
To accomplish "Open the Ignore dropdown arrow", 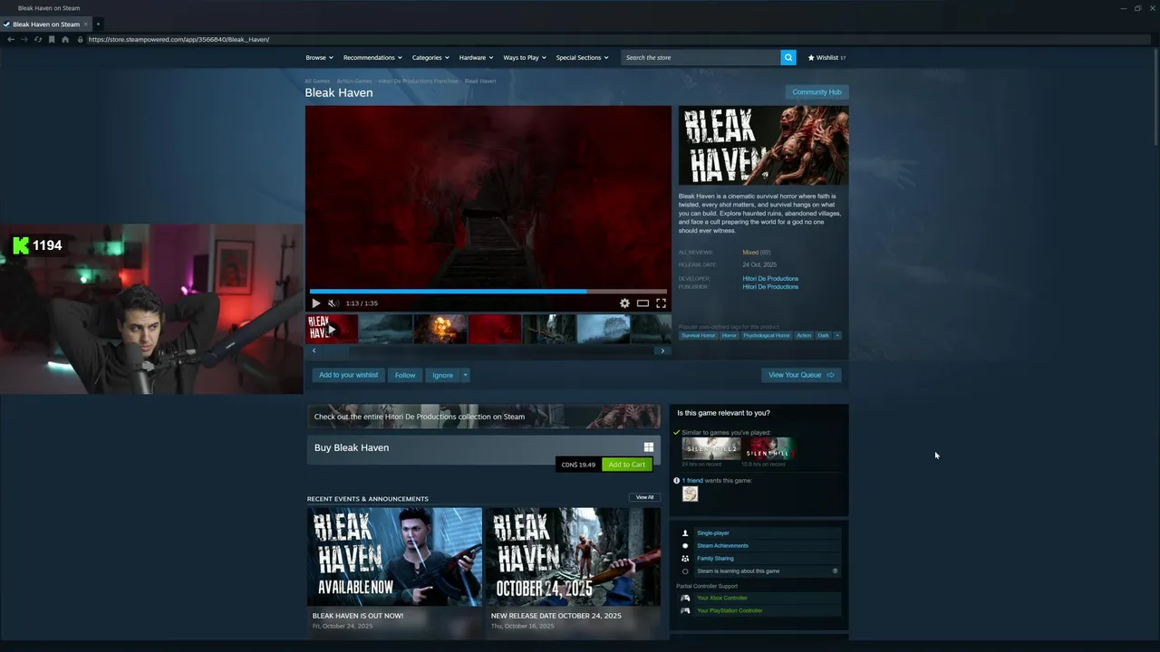I will (465, 375).
